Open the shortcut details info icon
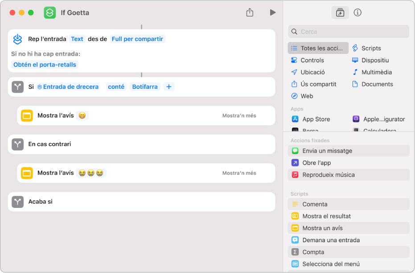415x273 pixels. (x=357, y=12)
